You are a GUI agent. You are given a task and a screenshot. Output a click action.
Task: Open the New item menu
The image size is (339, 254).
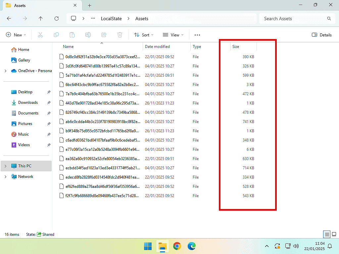pyautogui.click(x=16, y=35)
